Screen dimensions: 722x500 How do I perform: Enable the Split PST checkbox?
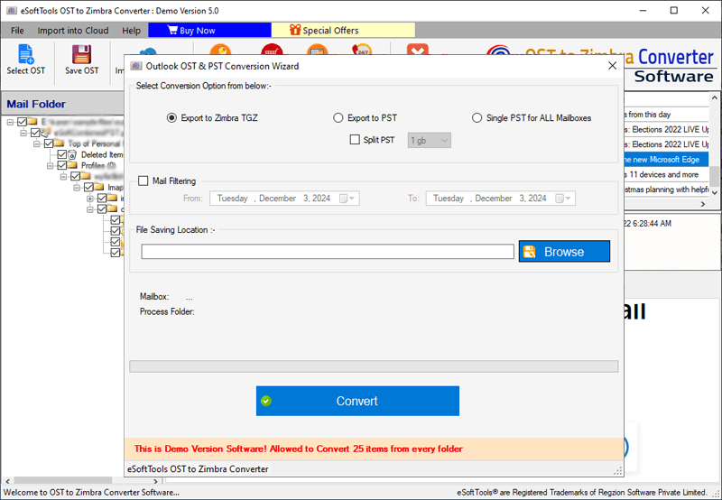point(355,140)
